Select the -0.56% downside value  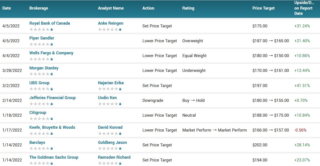300,130
